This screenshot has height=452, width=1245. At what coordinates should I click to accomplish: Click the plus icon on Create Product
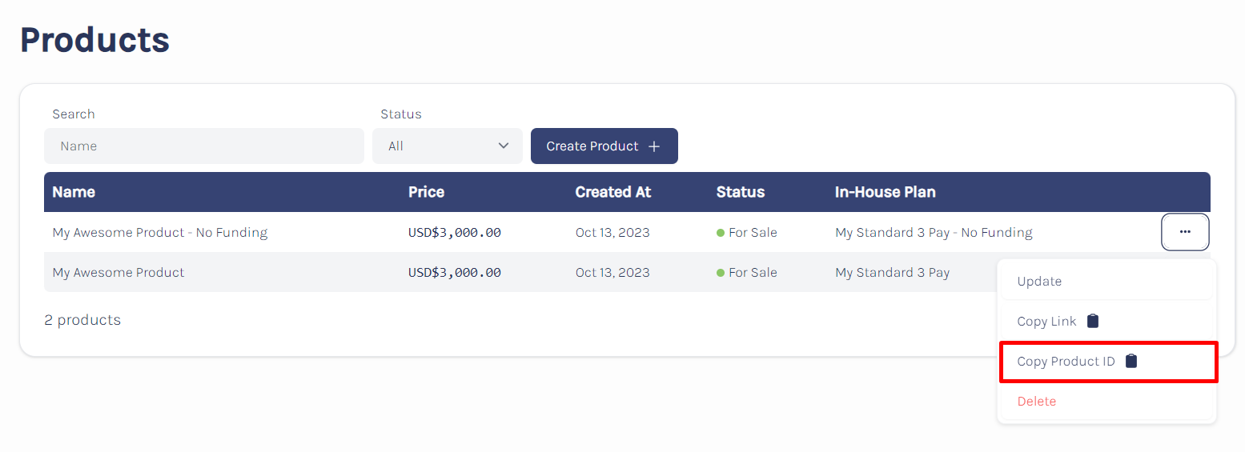click(x=654, y=146)
